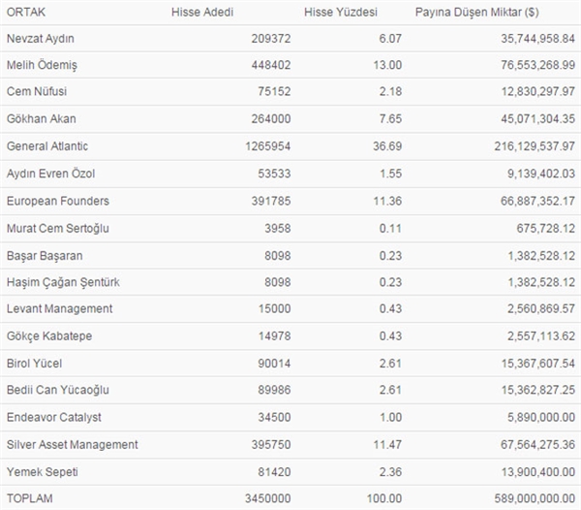Select the 36.69 percentage cell
The height and width of the screenshot is (510, 581).
click(387, 146)
